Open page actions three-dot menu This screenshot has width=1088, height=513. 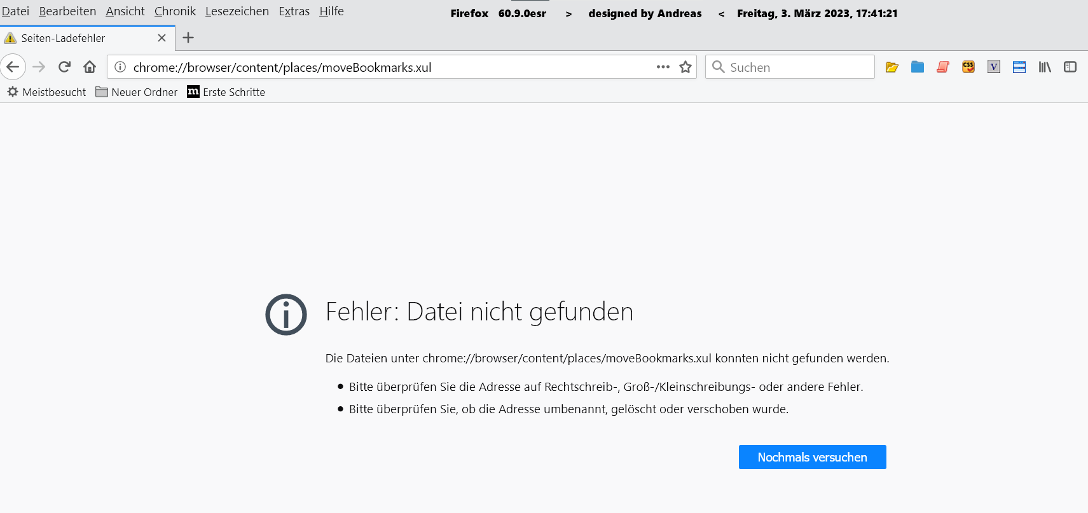(663, 67)
